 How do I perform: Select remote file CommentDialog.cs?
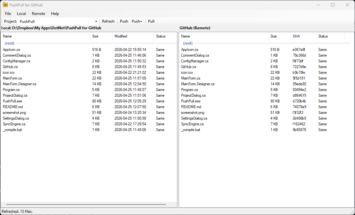click(195, 55)
